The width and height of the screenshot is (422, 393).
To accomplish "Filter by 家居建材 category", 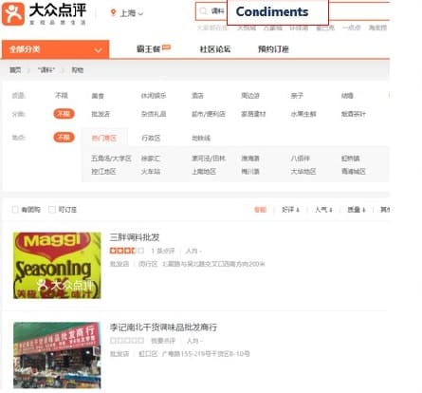I will click(253, 114).
